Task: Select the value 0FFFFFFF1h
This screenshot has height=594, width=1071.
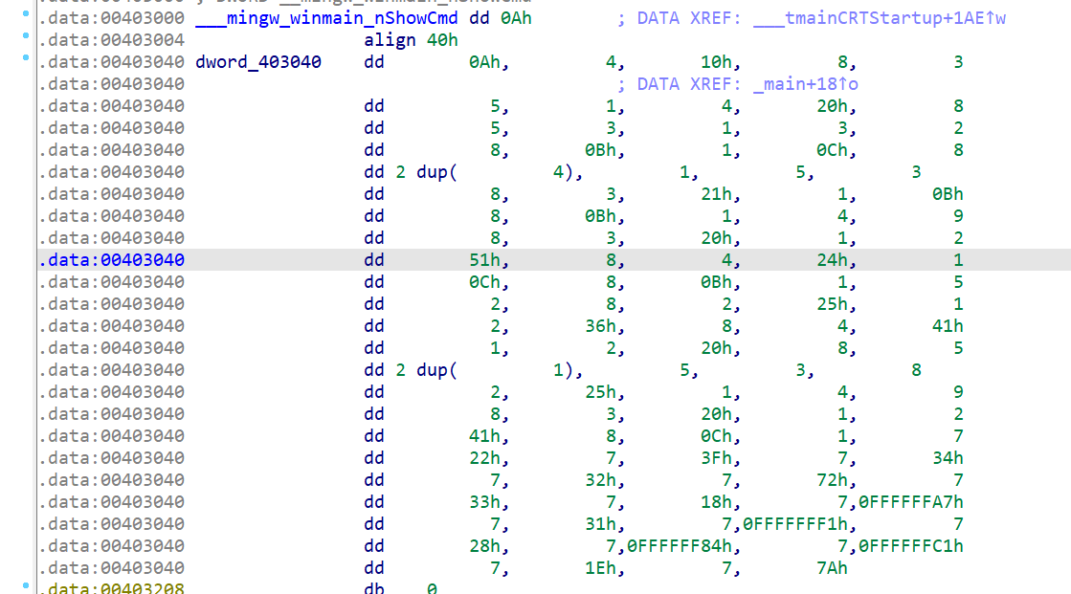Action: point(795,524)
